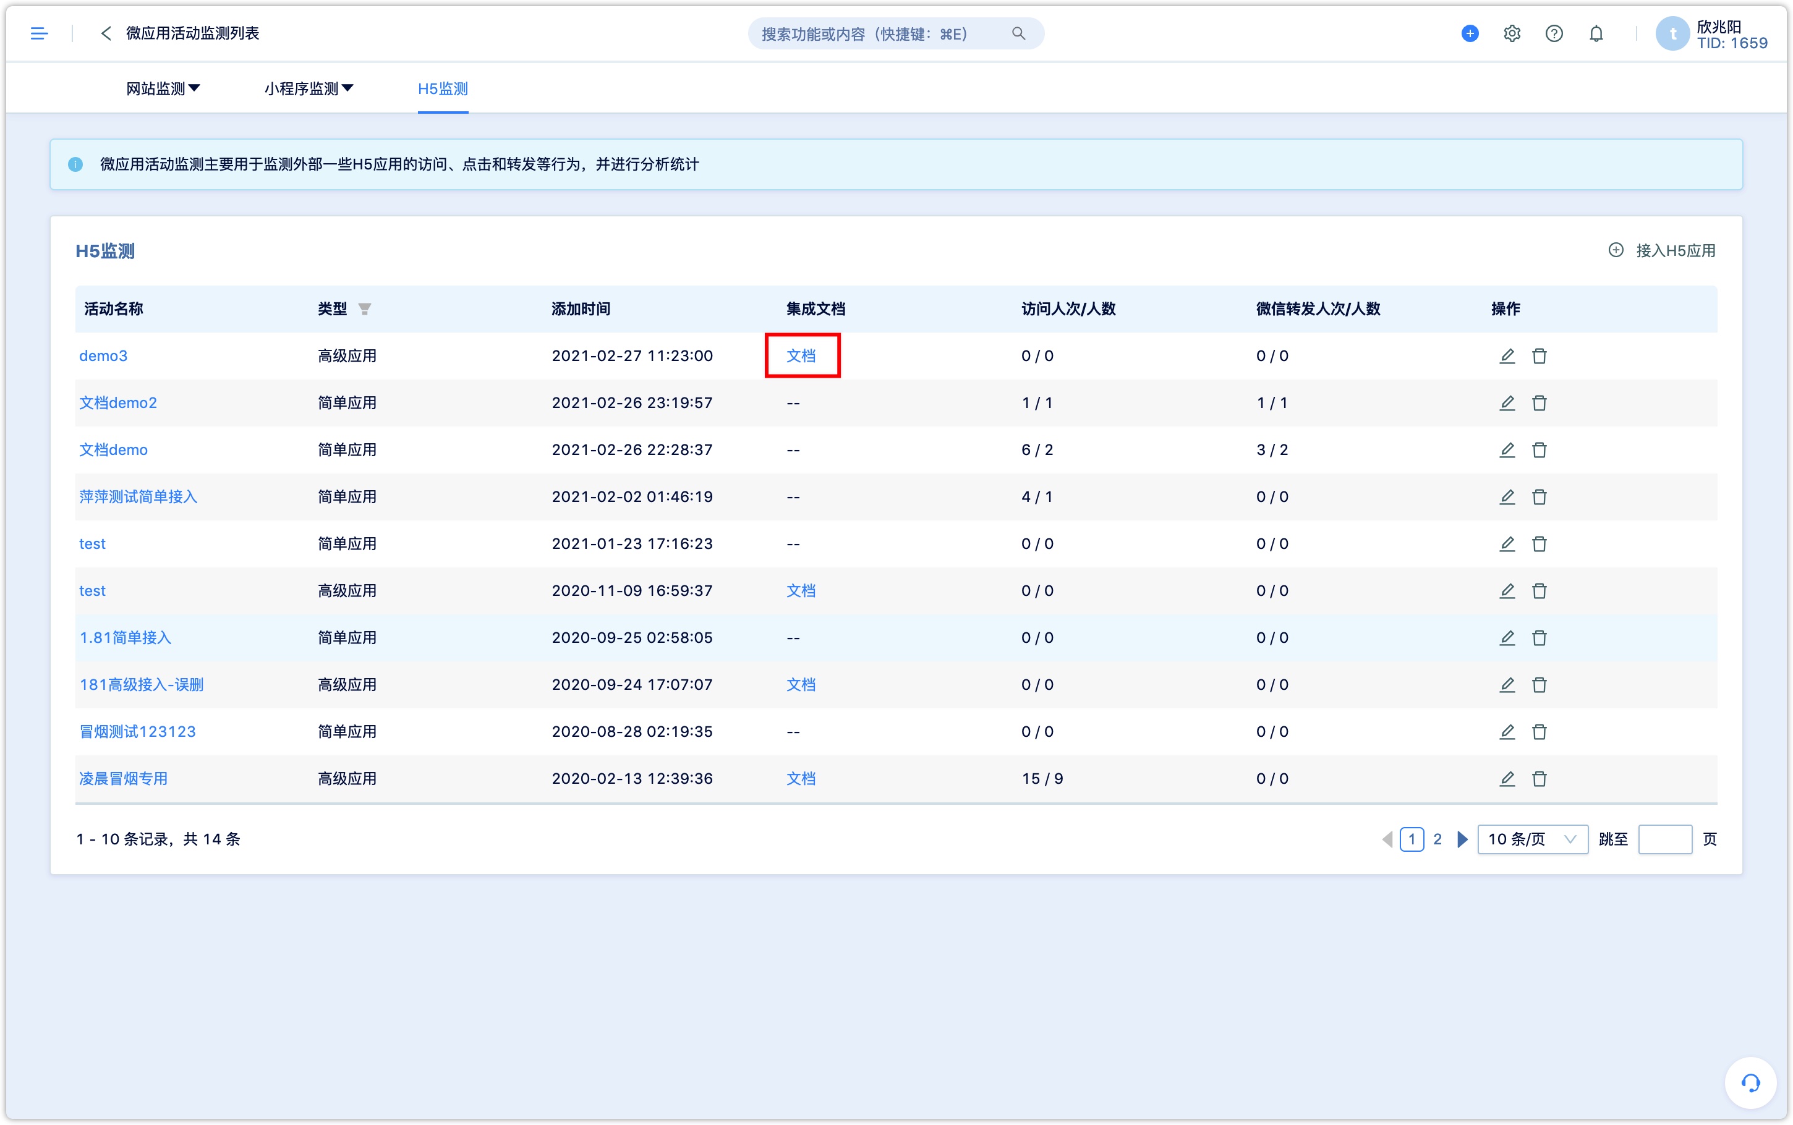Click the blue plus add icon

tap(1470, 33)
